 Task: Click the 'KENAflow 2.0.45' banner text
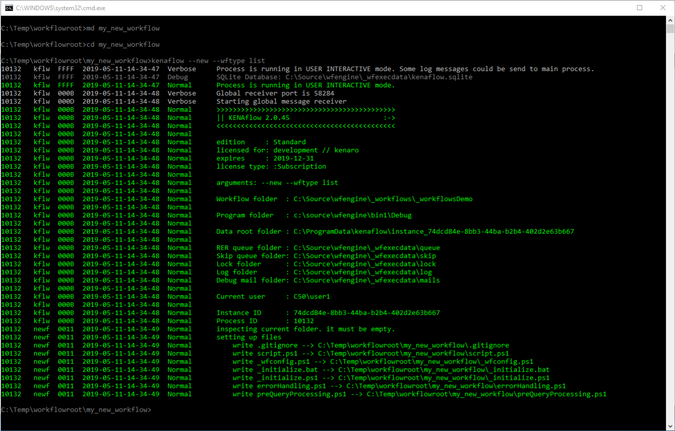coord(259,118)
